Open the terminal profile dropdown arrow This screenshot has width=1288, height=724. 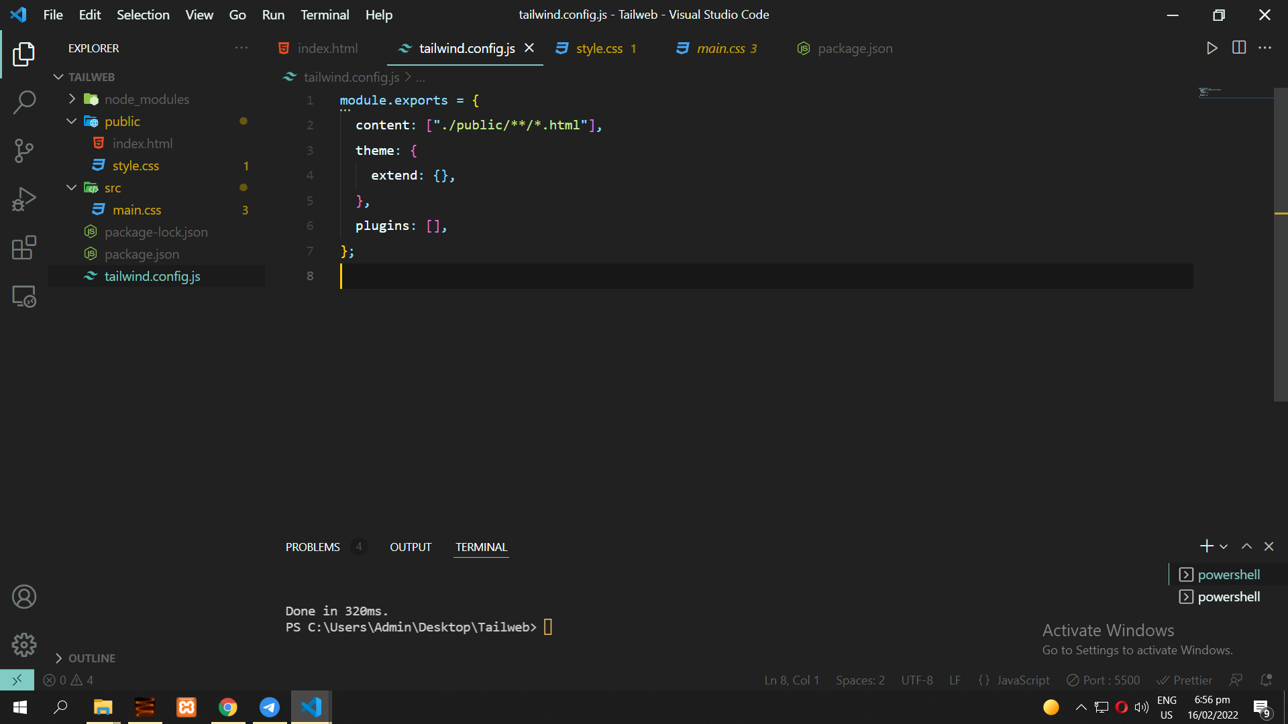click(1224, 546)
